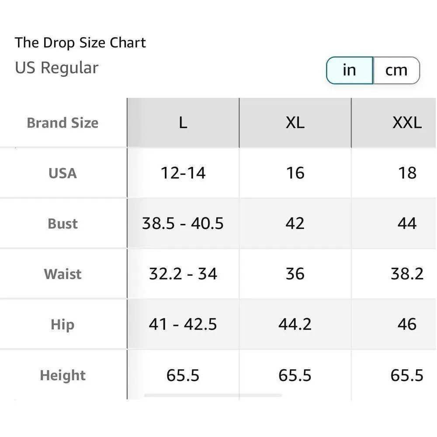The image size is (437, 437).
Task: Click the USA row label
Action: pos(62,173)
